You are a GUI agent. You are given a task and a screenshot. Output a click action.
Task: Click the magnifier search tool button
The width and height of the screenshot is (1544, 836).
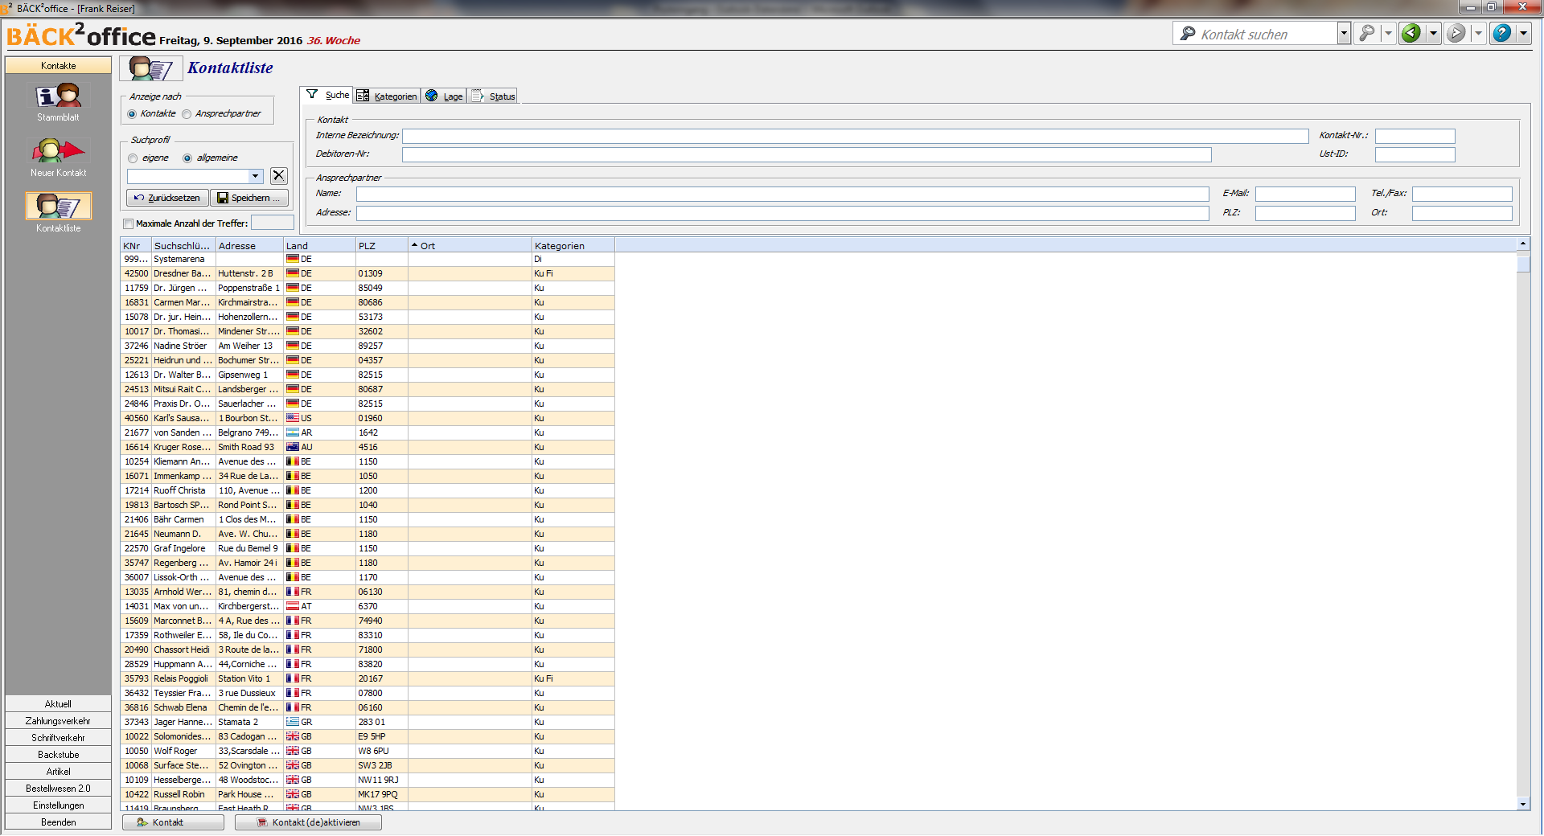pyautogui.click(x=1366, y=34)
